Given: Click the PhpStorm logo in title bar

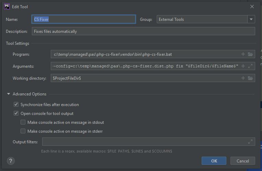Looking at the screenshot, I should pos(7,6).
